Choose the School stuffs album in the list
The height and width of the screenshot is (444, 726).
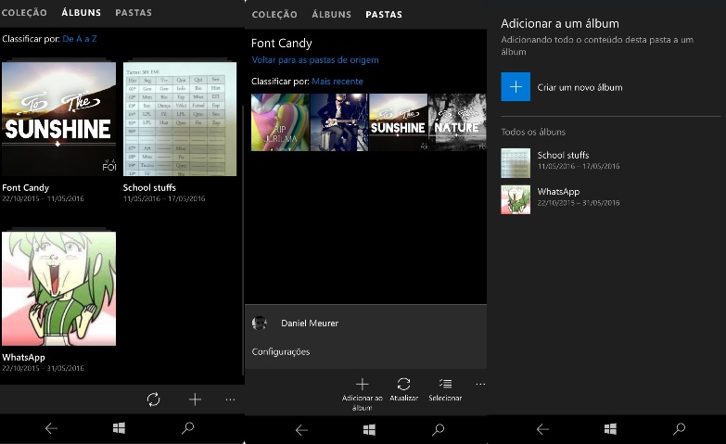(x=563, y=160)
